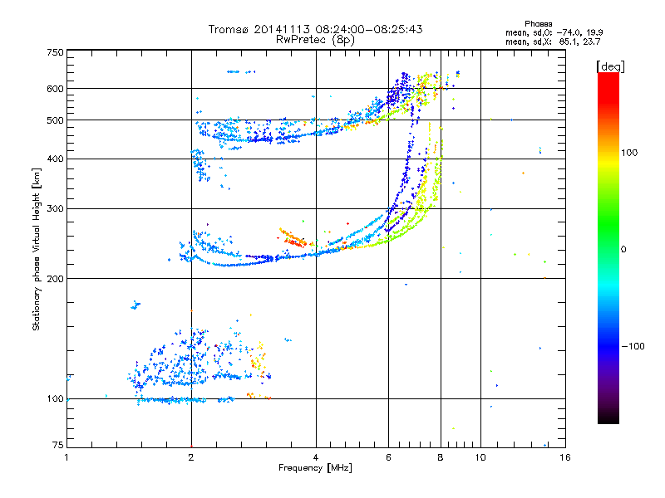Click the y-axis tick label '600'
The image size is (665, 498).
pyautogui.click(x=55, y=89)
